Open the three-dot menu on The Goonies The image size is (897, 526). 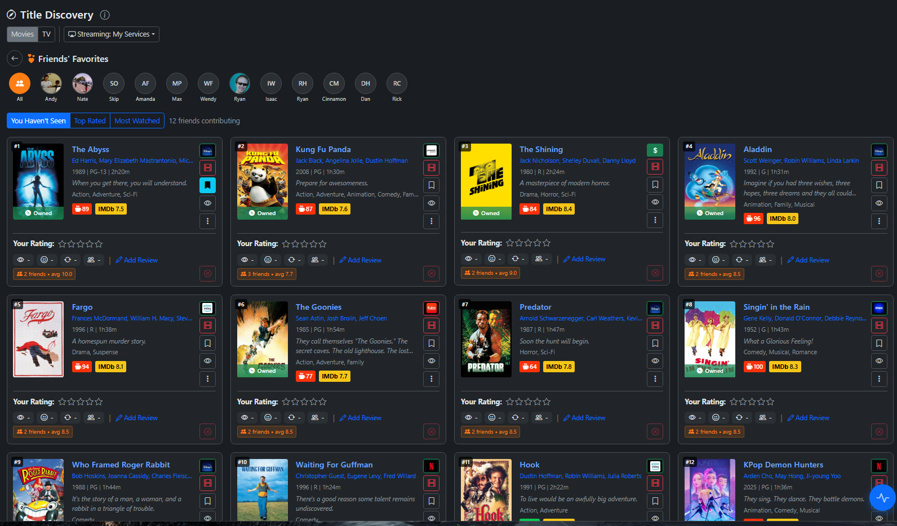[x=431, y=379]
